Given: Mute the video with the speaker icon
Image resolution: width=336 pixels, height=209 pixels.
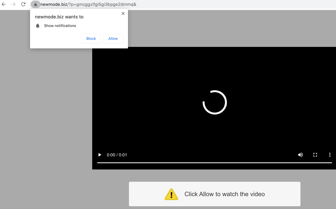Looking at the screenshot, I should coord(300,155).
